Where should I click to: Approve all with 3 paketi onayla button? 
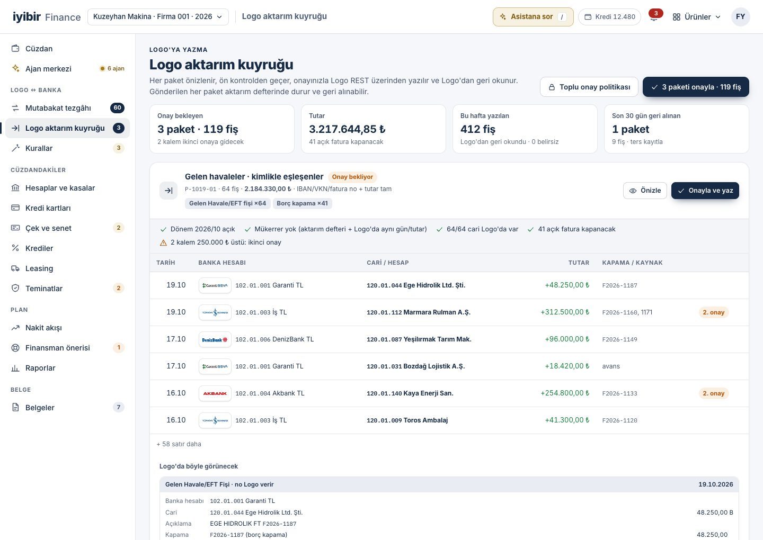pos(696,87)
